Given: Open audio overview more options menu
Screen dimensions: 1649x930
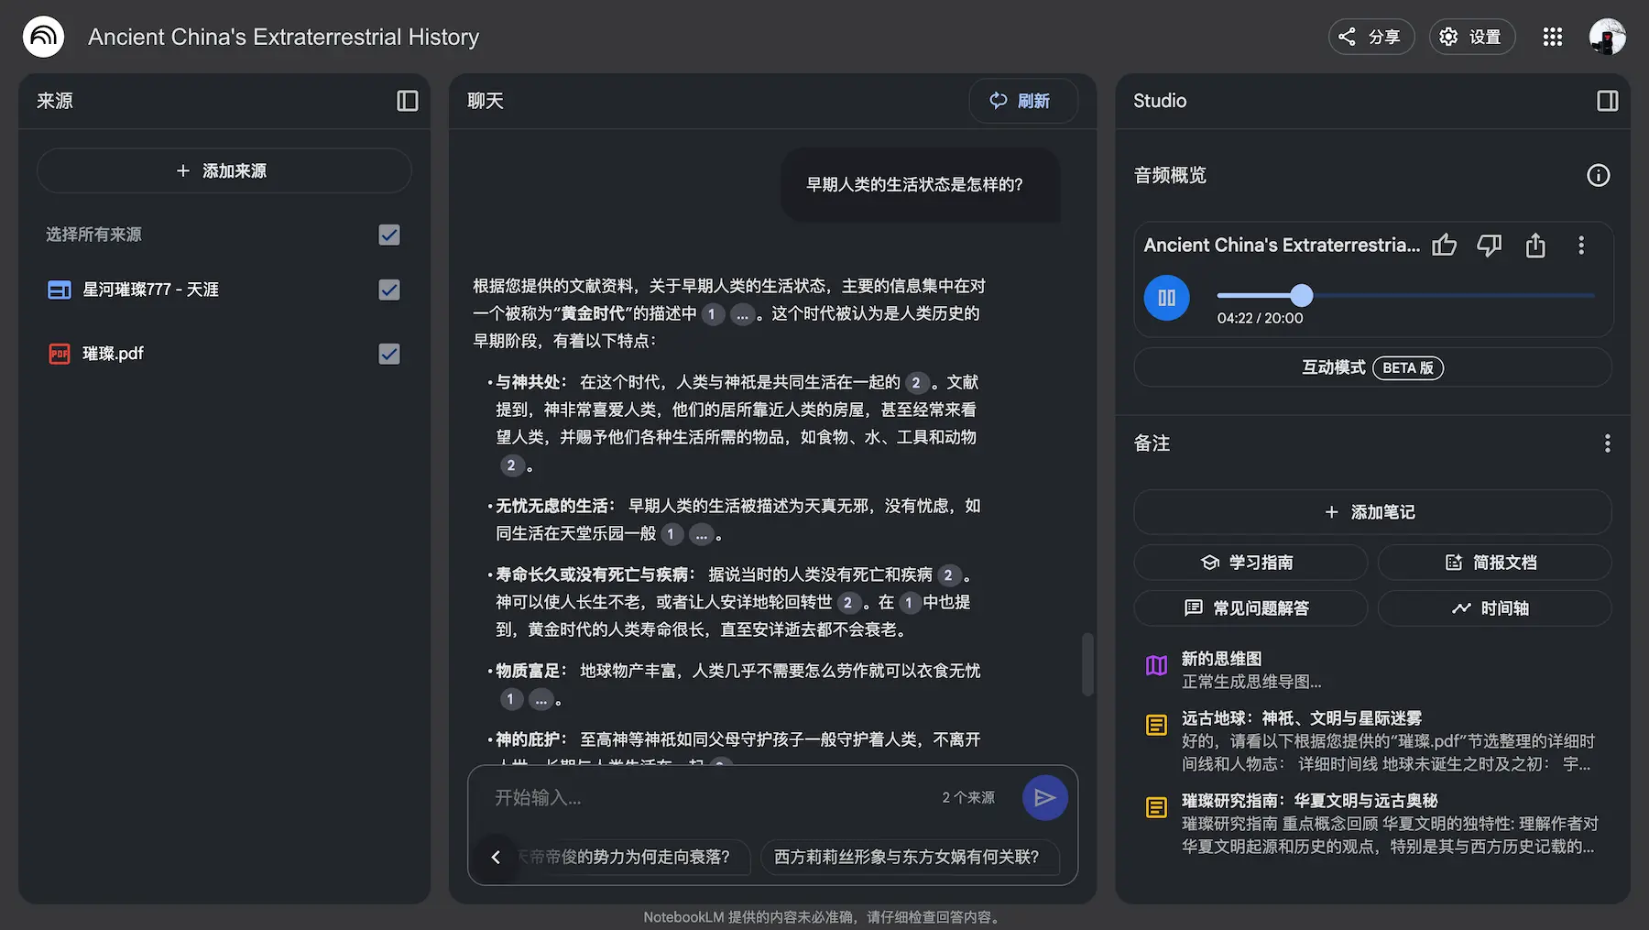Looking at the screenshot, I should pos(1580,246).
